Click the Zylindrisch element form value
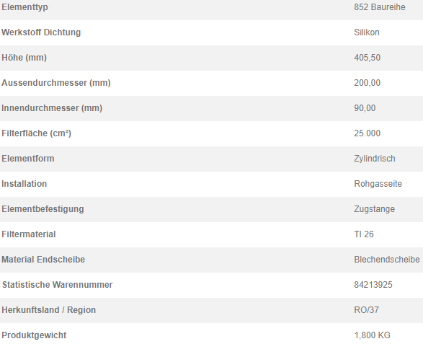423x344 pixels. (375, 159)
